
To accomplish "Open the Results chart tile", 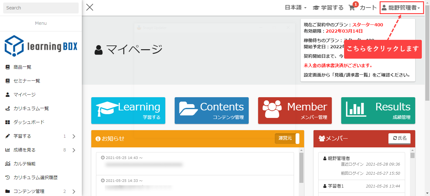I will [x=378, y=110].
